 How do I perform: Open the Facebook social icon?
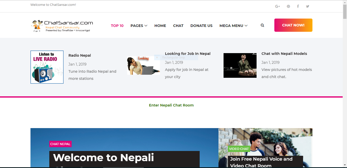(x=298, y=6)
